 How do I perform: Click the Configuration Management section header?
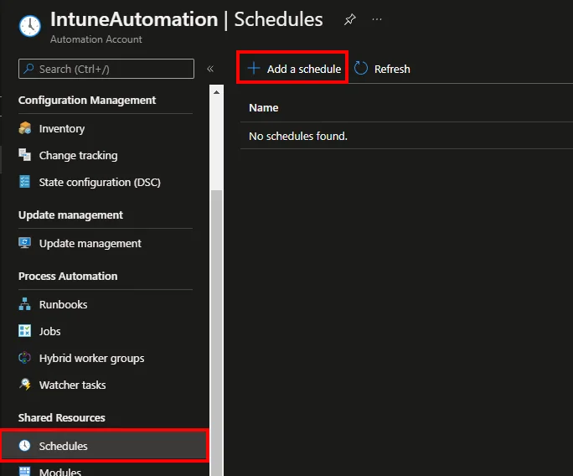tap(87, 101)
